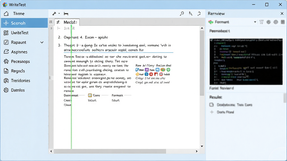This screenshot has height=161, width=287.
Task: Click the clock circle icon in Rerrview
Action: (x=276, y=22)
